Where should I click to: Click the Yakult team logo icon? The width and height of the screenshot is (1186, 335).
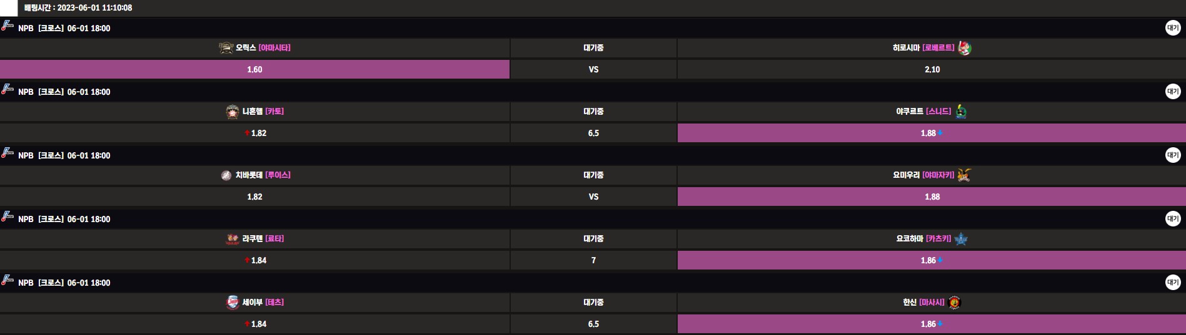pyautogui.click(x=961, y=112)
